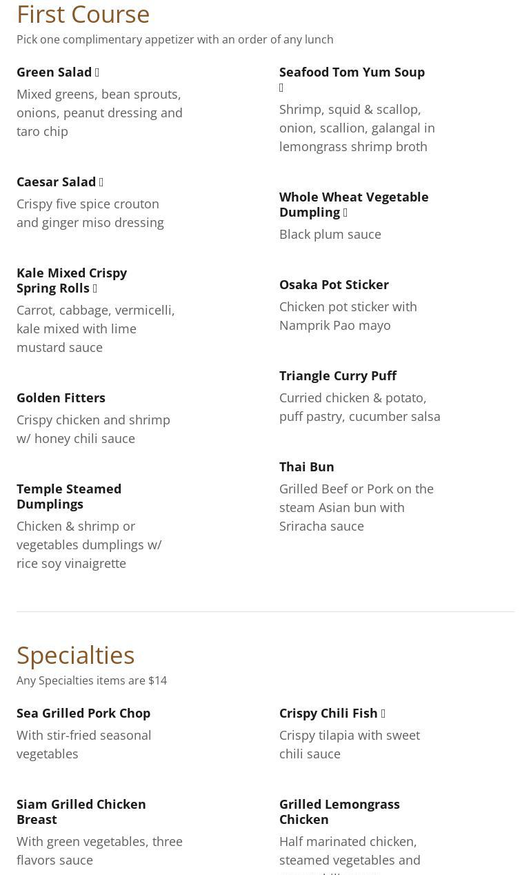Viewport: 531px width, 875px height.
Task: Click the Specialties $14 price note
Action: tap(92, 680)
